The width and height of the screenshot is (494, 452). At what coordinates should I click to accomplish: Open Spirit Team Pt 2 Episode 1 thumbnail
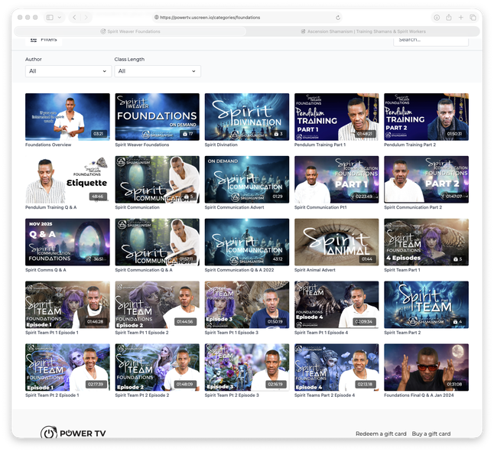click(x=67, y=367)
